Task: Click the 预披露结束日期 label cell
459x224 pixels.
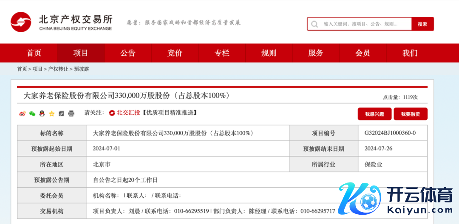Action: coord(323,149)
